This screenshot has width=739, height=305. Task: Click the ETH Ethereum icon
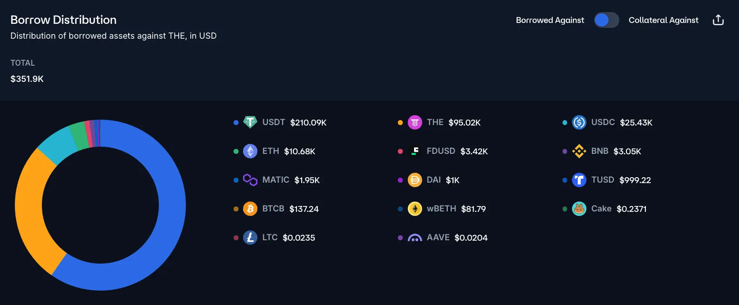click(x=250, y=151)
